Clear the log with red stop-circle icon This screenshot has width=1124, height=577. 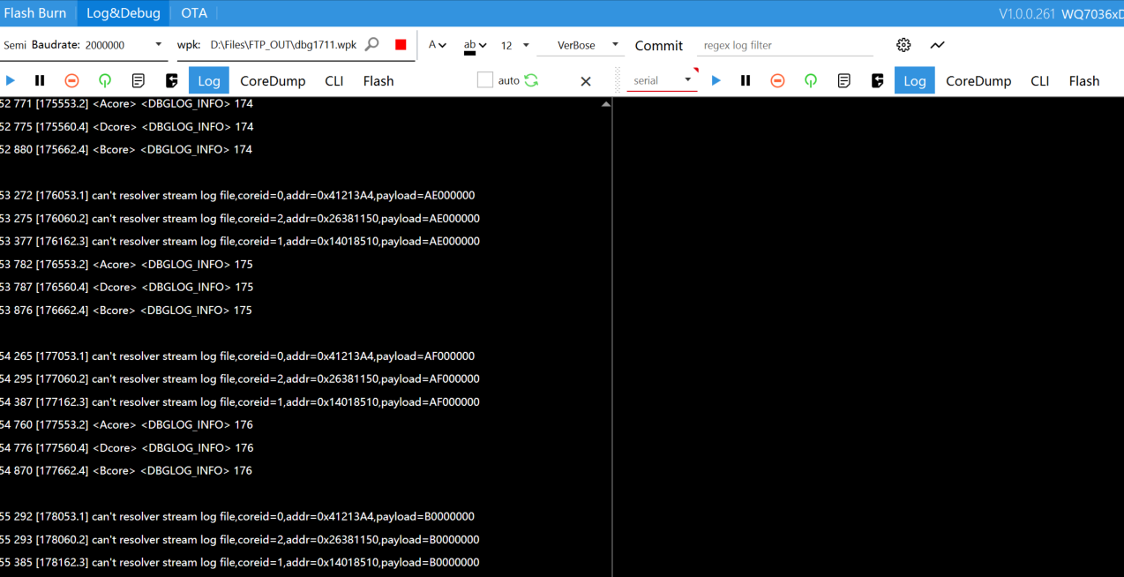[x=71, y=80]
